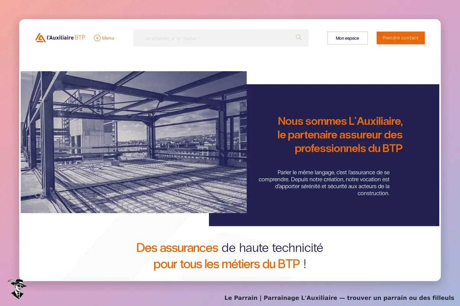Click the text "Des assurances de haute technicité"
Screen dimensions: 460x306
click(230, 248)
